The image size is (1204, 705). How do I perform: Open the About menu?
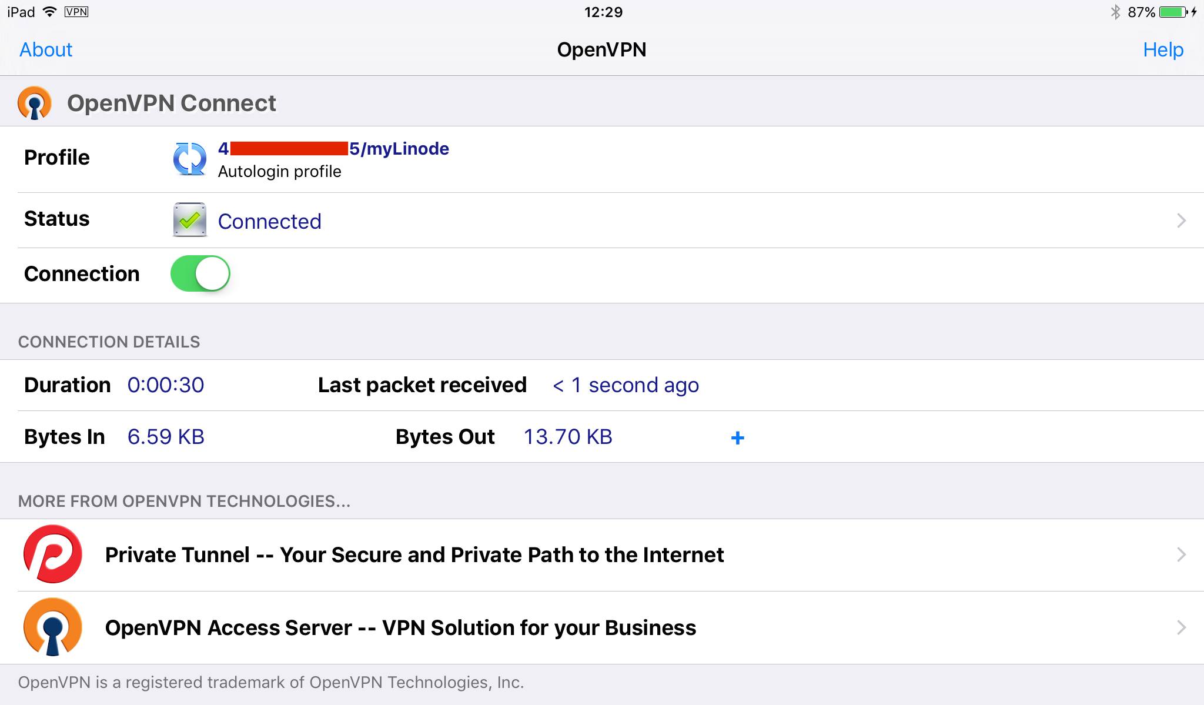tap(45, 49)
